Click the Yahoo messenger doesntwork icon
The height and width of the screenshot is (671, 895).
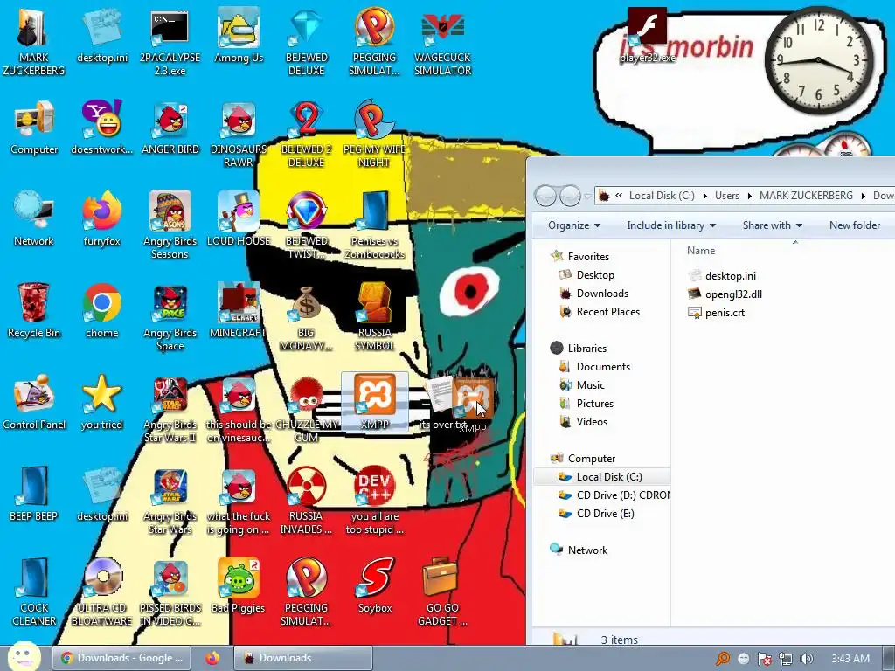point(101,128)
